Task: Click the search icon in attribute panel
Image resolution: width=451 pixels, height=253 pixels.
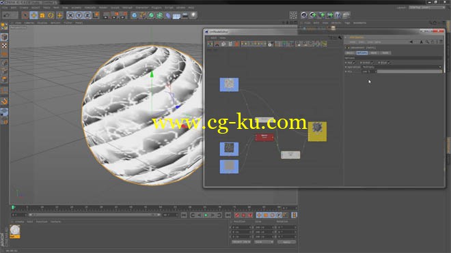Action: (x=427, y=42)
